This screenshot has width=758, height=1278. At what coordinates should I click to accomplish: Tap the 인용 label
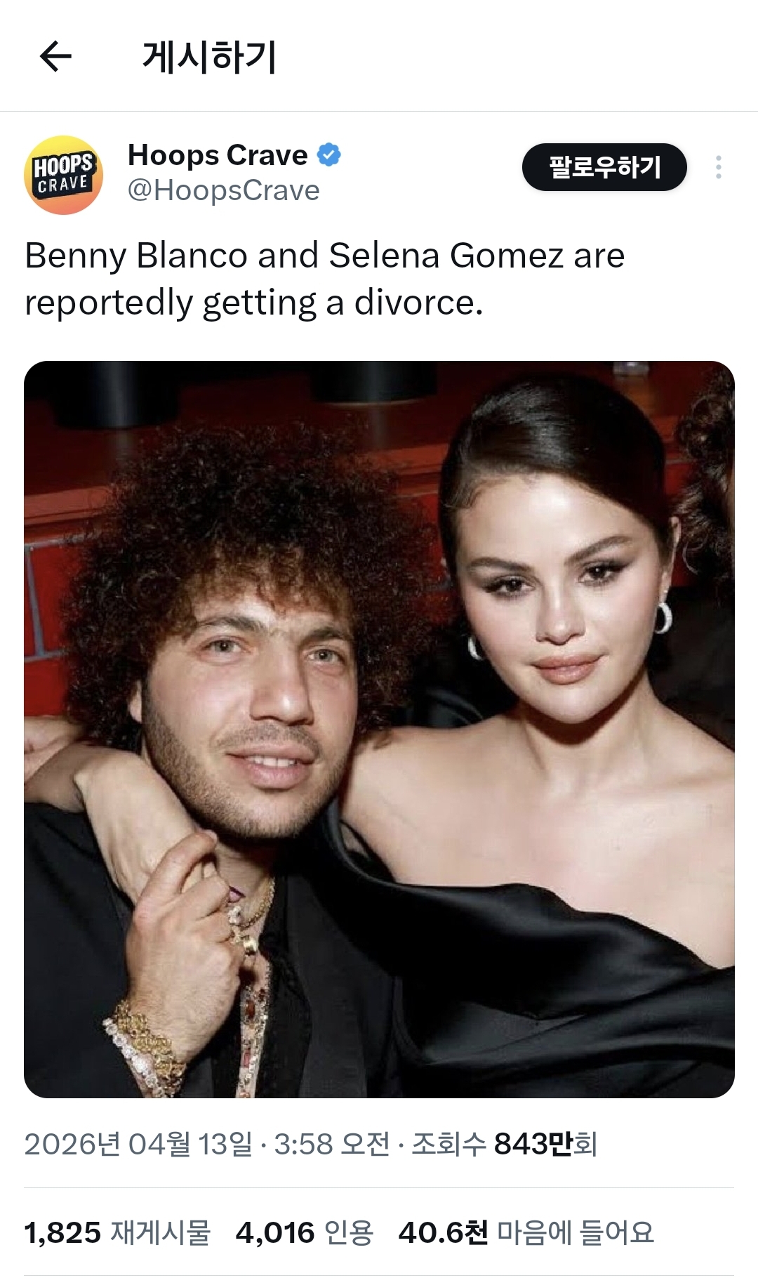[x=350, y=1232]
